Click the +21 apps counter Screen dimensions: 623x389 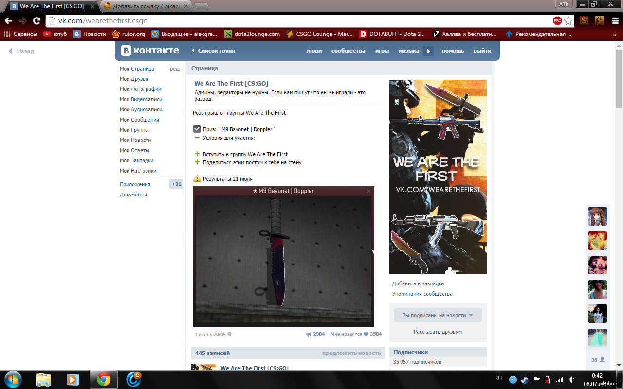tap(176, 184)
